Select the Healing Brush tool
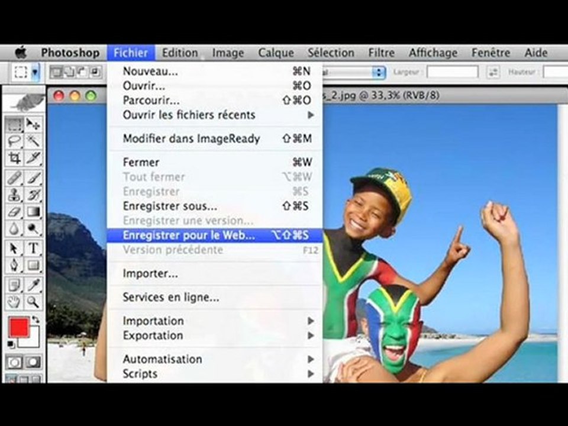This screenshot has width=568, height=426. 14,178
